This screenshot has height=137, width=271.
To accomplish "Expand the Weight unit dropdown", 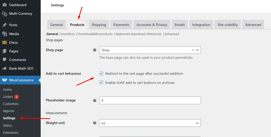I will click(x=150, y=123).
